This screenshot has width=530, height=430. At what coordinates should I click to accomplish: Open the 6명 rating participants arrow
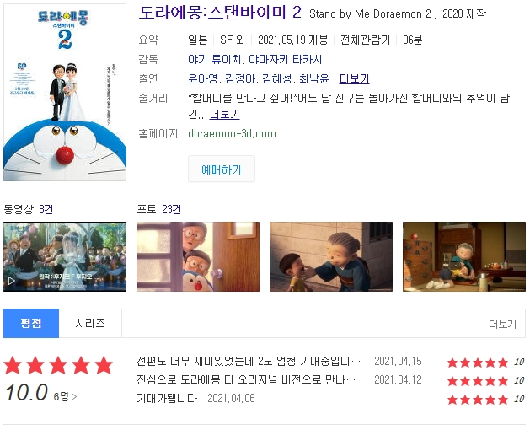pos(65,396)
